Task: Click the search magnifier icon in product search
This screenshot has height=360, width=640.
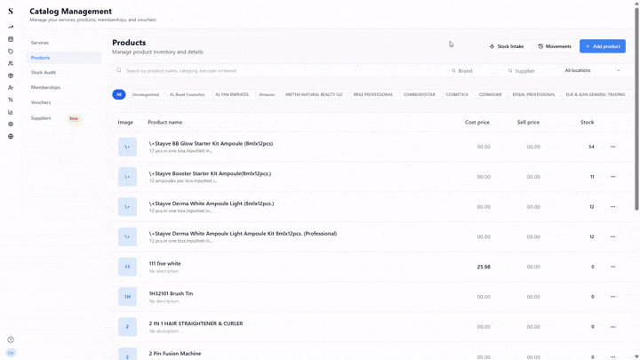Action: tap(119, 70)
